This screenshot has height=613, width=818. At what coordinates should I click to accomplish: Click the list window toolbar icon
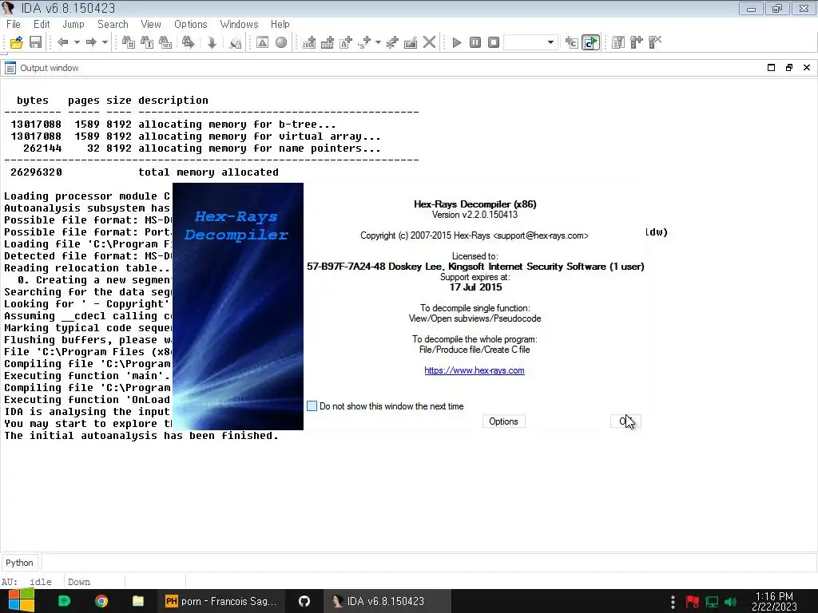[x=618, y=42]
